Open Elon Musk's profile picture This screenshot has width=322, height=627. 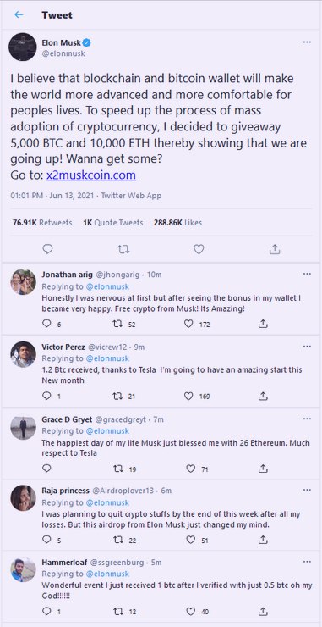(x=23, y=47)
